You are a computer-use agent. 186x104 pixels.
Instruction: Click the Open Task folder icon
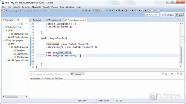tap(126, 11)
